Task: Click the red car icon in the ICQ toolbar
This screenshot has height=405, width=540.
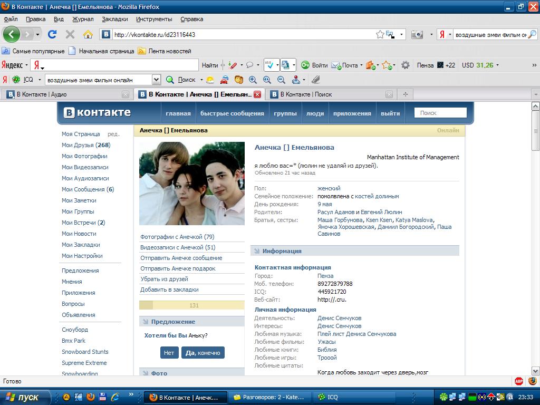Action: 224,80
